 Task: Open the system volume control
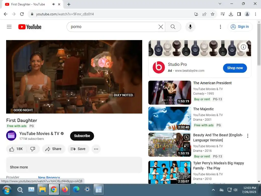pyautogui.click(x=236, y=190)
